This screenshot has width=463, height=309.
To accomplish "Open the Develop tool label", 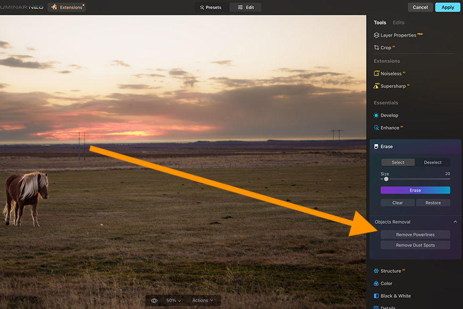I will pos(389,115).
